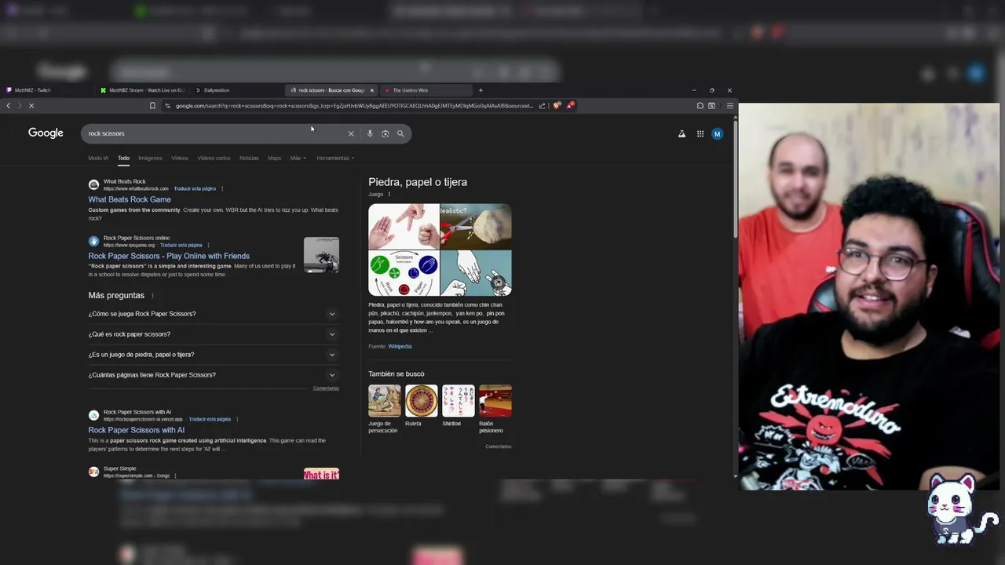Image resolution: width=1005 pixels, height=565 pixels.
Task: Open the browser hamburger menu
Action: (x=729, y=106)
